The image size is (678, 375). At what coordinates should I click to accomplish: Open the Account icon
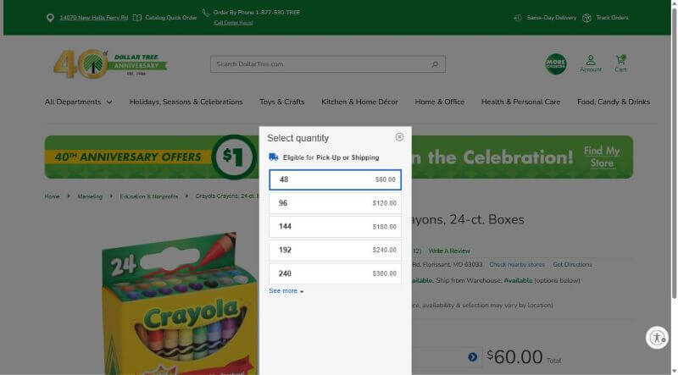590,63
